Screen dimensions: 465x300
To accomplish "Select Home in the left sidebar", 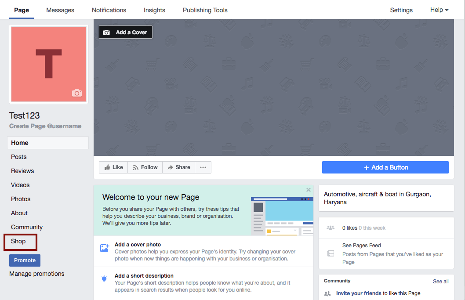I will pos(48,143).
